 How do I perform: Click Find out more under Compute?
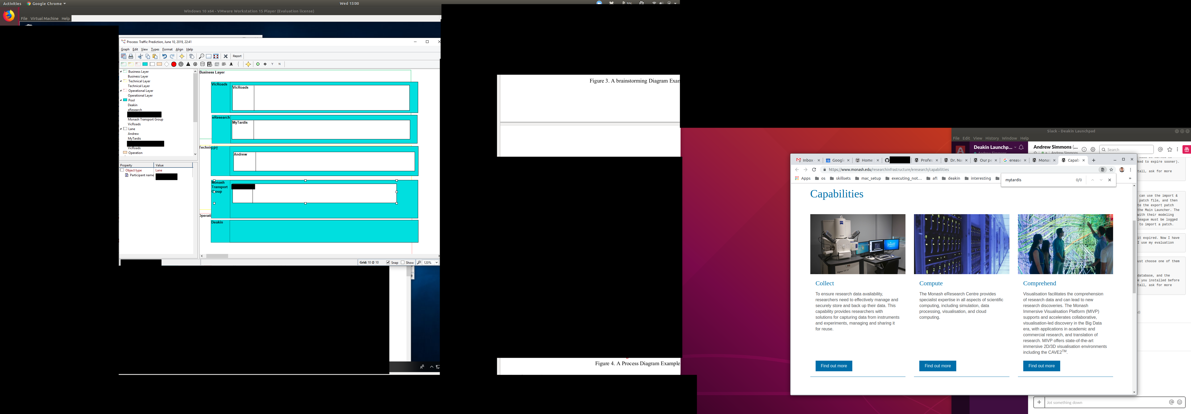pyautogui.click(x=937, y=366)
